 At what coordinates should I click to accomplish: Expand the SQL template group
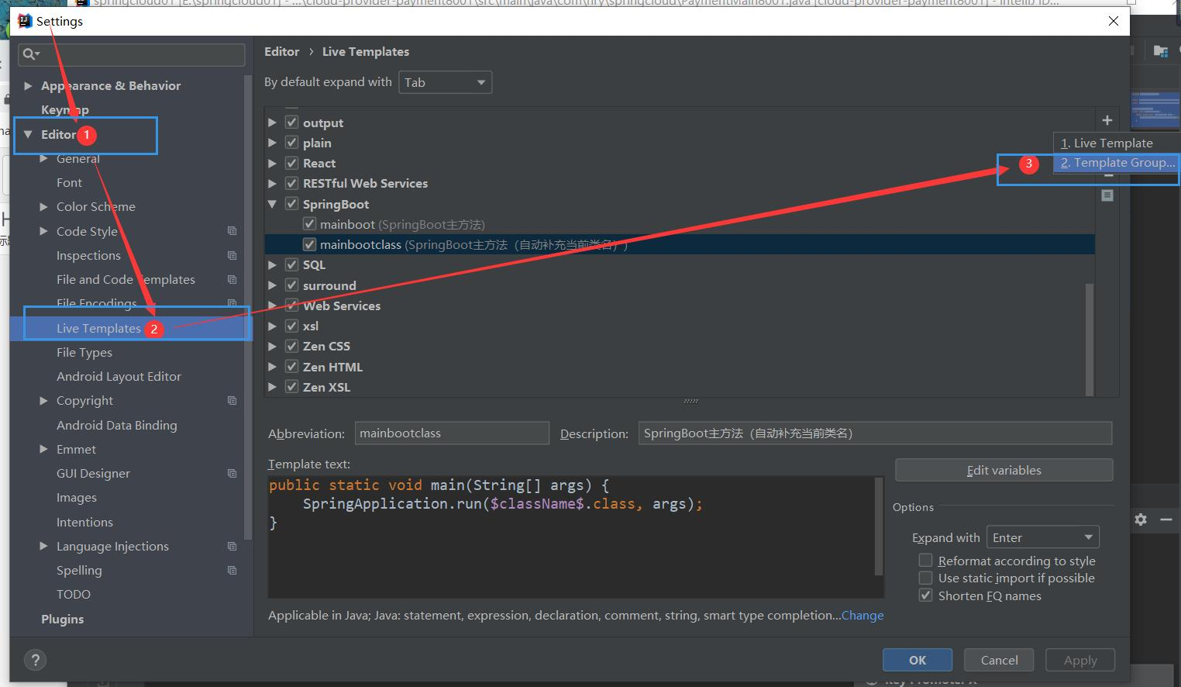pyautogui.click(x=272, y=264)
